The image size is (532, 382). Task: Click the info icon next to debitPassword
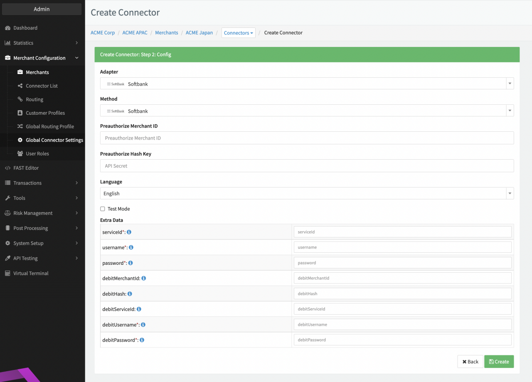(142, 340)
